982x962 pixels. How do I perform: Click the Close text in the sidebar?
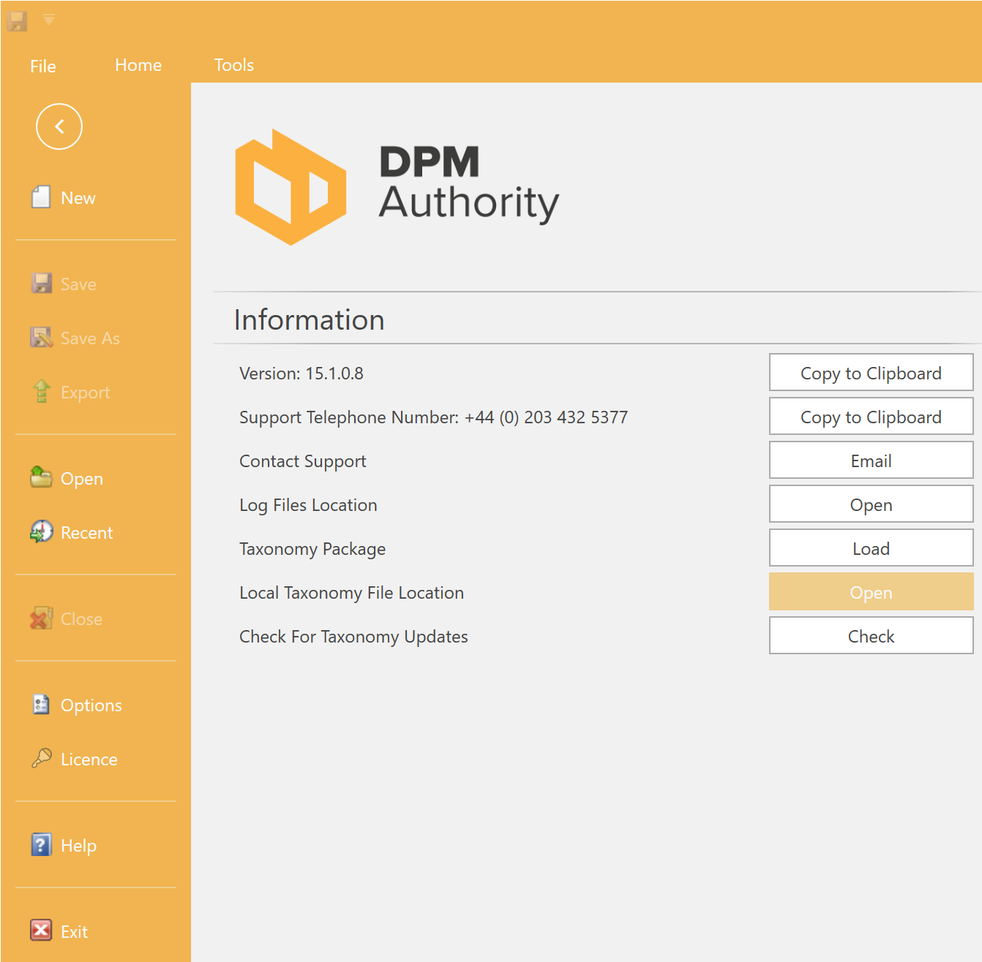pos(81,619)
